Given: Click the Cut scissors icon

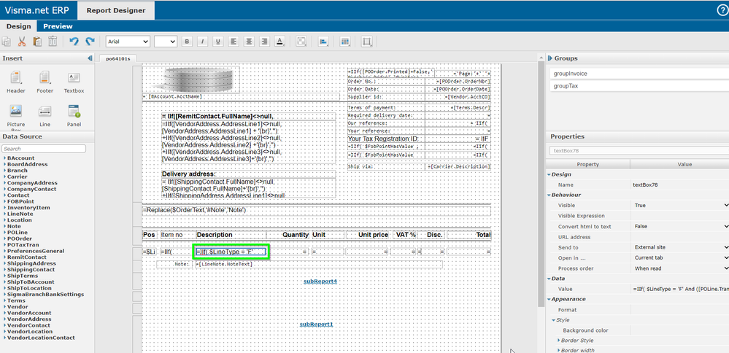Looking at the screenshot, I should click(21, 42).
